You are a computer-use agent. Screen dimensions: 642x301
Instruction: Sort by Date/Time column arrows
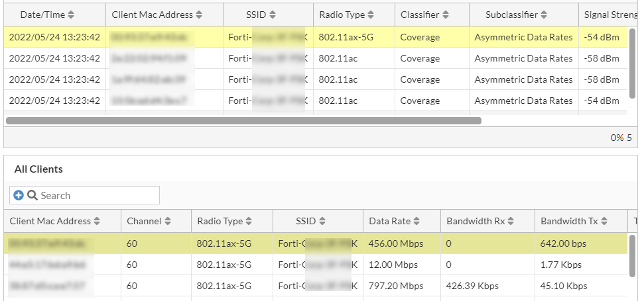(x=71, y=15)
